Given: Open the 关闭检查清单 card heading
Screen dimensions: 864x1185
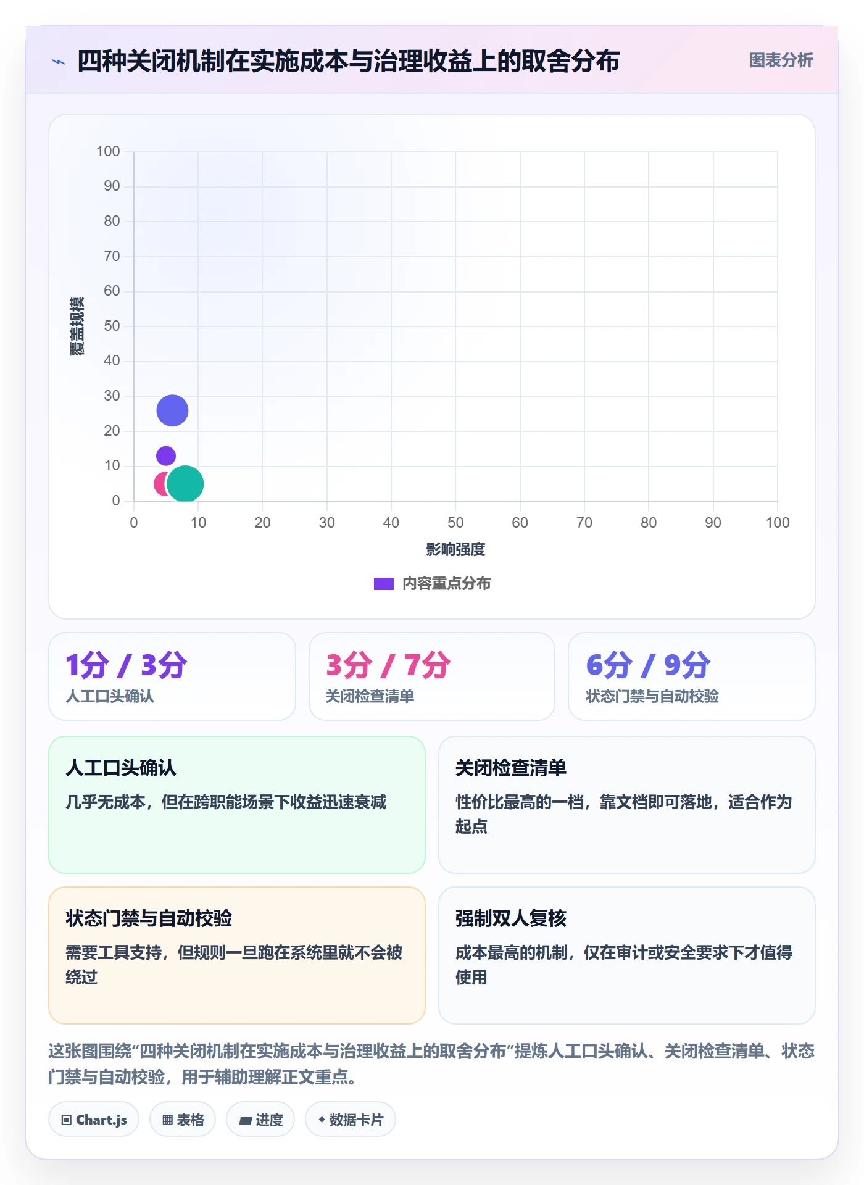Looking at the screenshot, I should point(511,768).
